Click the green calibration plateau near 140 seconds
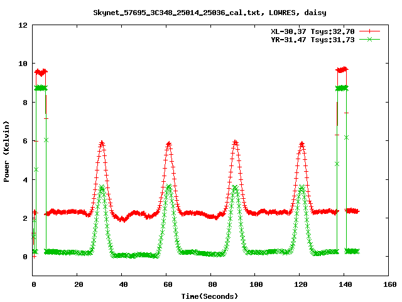Image resolution: width=402 pixels, height=302 pixels. click(342, 88)
